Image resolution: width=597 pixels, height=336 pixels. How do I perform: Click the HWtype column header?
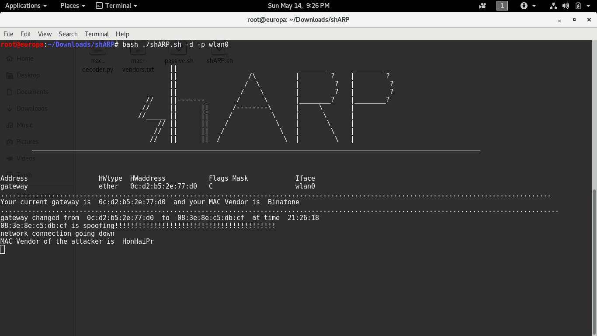[111, 178]
